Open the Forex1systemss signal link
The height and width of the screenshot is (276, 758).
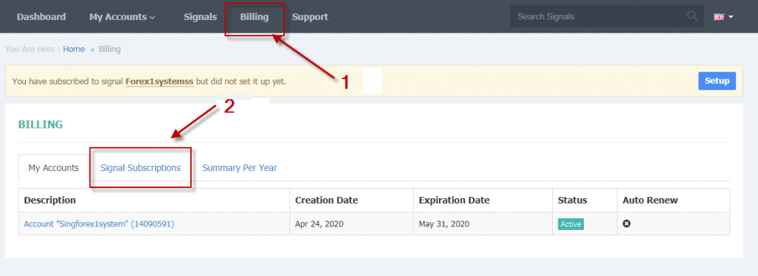click(160, 81)
